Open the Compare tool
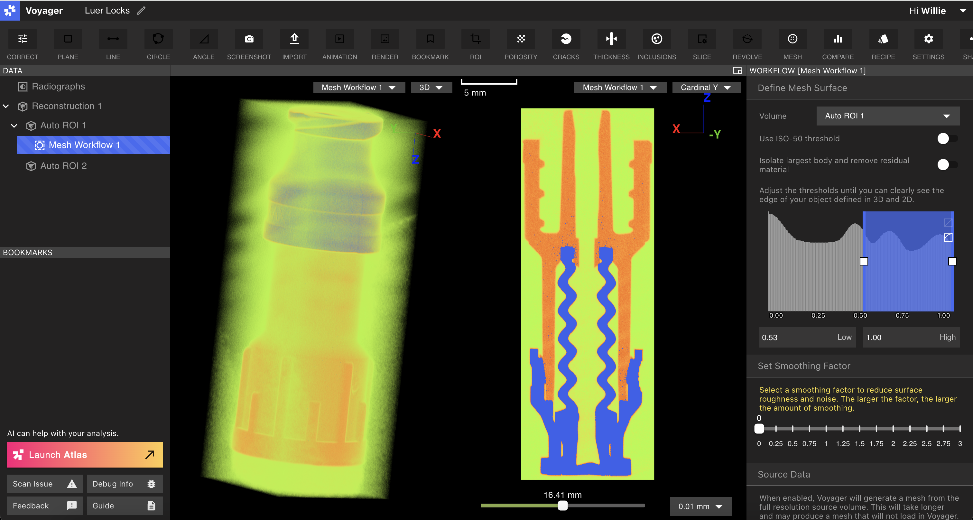Screen dimensions: 973x520 (x=838, y=44)
